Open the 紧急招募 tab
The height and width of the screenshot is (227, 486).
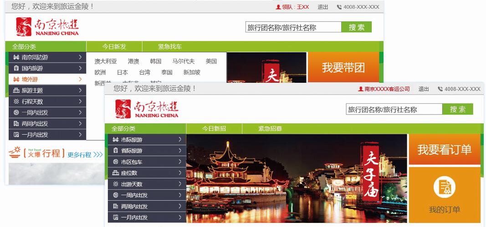click(x=270, y=129)
